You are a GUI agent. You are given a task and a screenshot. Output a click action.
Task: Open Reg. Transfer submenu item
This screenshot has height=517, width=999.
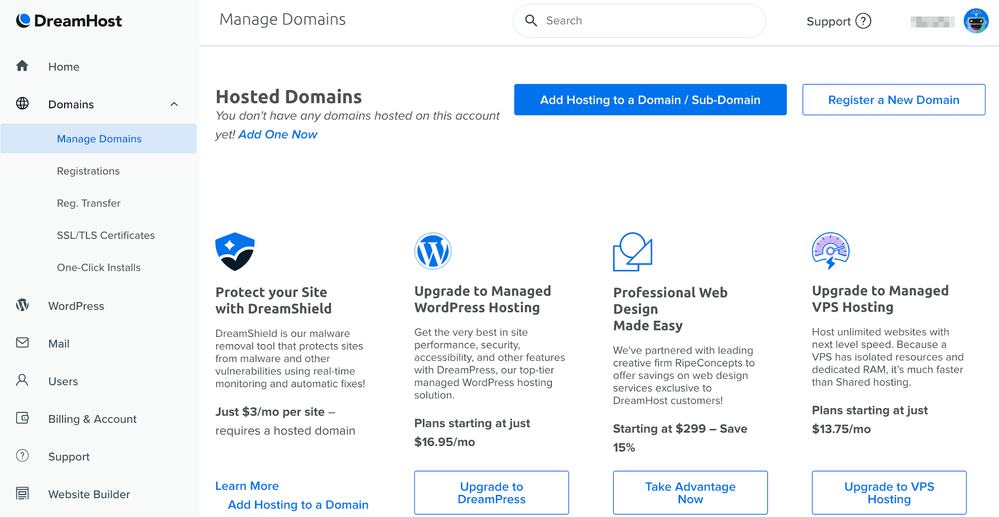tap(89, 203)
